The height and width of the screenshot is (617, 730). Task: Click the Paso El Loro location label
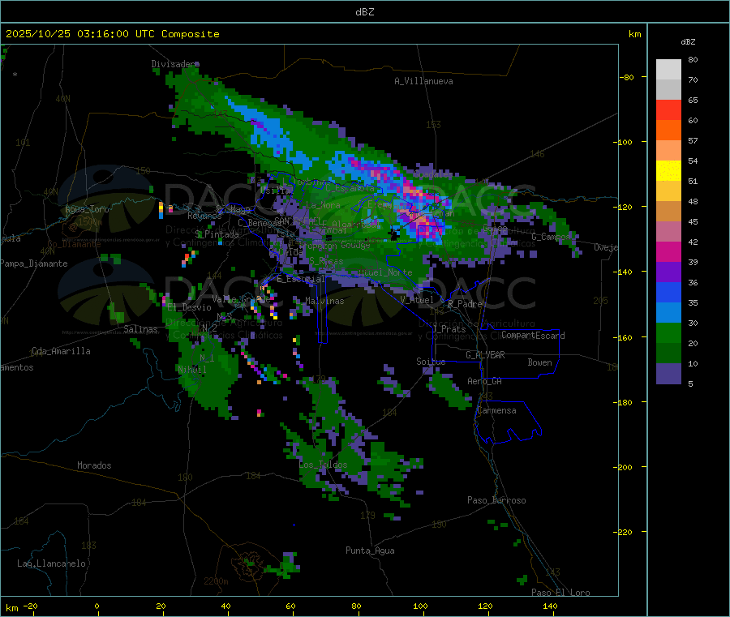[x=561, y=593]
